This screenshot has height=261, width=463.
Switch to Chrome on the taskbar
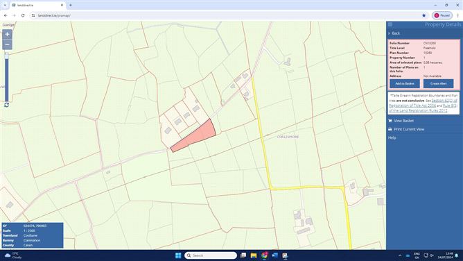(x=264, y=255)
